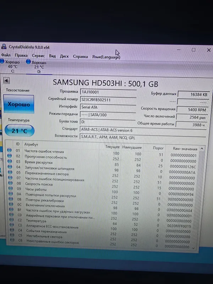Viewport: 213px width, 284px height.
Task: Click status circle for attribute 0B
Action: tap(11, 199)
